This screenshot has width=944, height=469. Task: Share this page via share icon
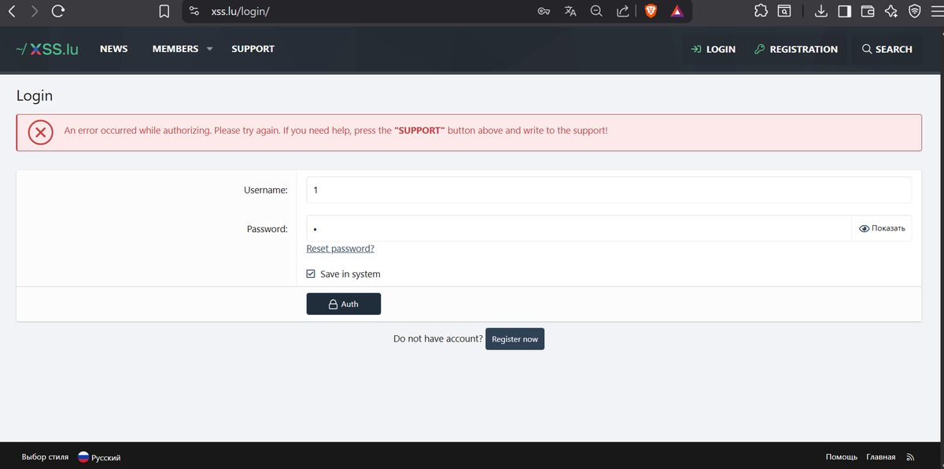click(x=622, y=11)
